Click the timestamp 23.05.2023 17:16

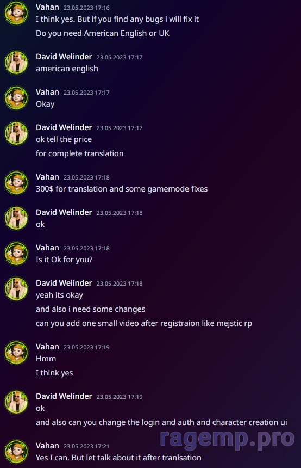click(86, 8)
